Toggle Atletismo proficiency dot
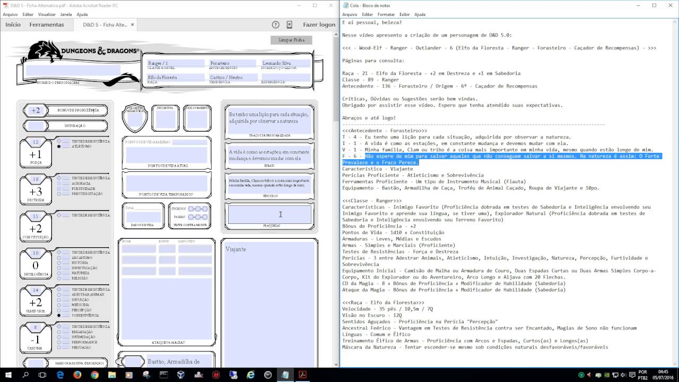Screen dimensions: 679x382 59,146
